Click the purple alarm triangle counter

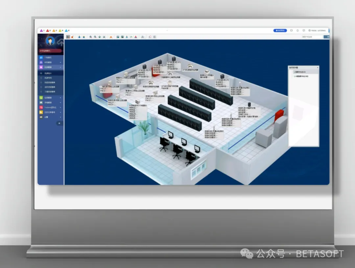(x=42, y=31)
